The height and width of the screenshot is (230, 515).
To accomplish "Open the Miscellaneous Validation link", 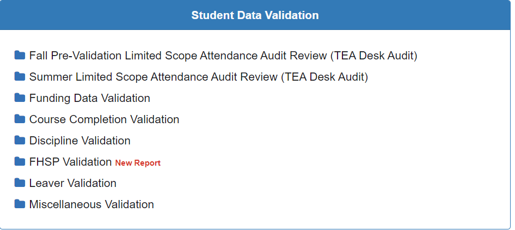I will [x=91, y=204].
